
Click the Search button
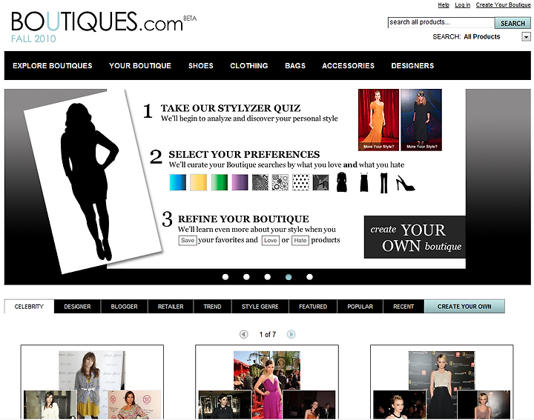click(x=512, y=23)
